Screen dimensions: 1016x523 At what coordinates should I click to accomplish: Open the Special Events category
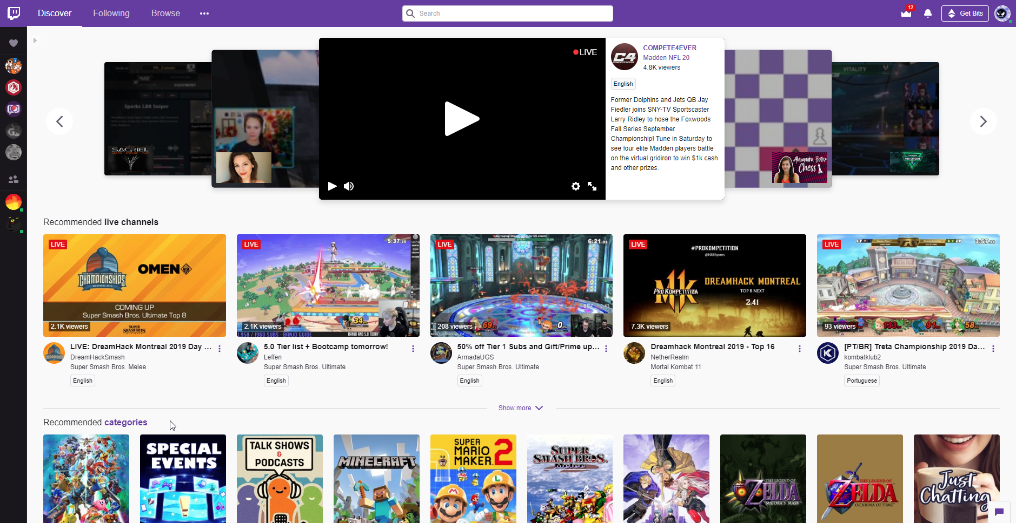coord(183,479)
